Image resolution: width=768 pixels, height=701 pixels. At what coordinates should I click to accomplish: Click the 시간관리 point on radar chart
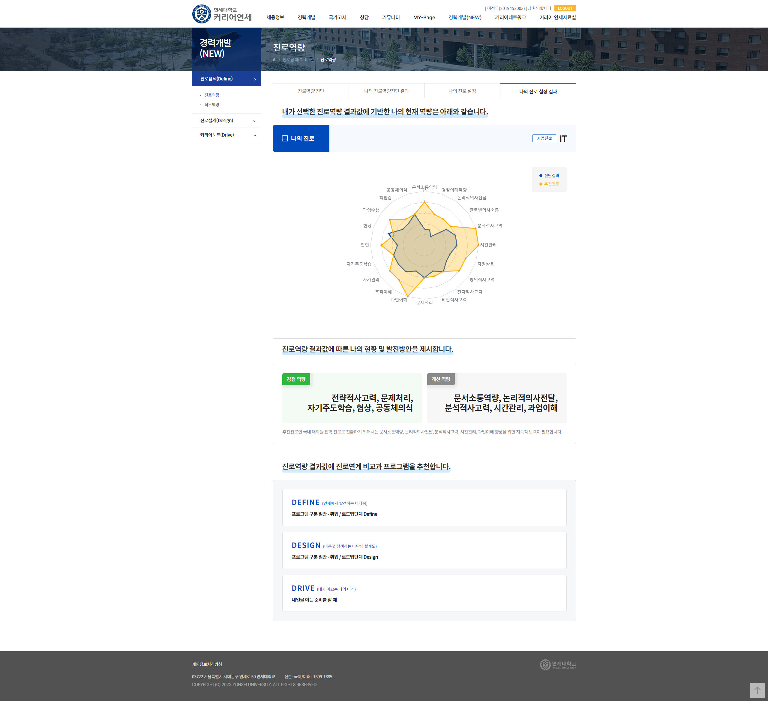point(478,245)
